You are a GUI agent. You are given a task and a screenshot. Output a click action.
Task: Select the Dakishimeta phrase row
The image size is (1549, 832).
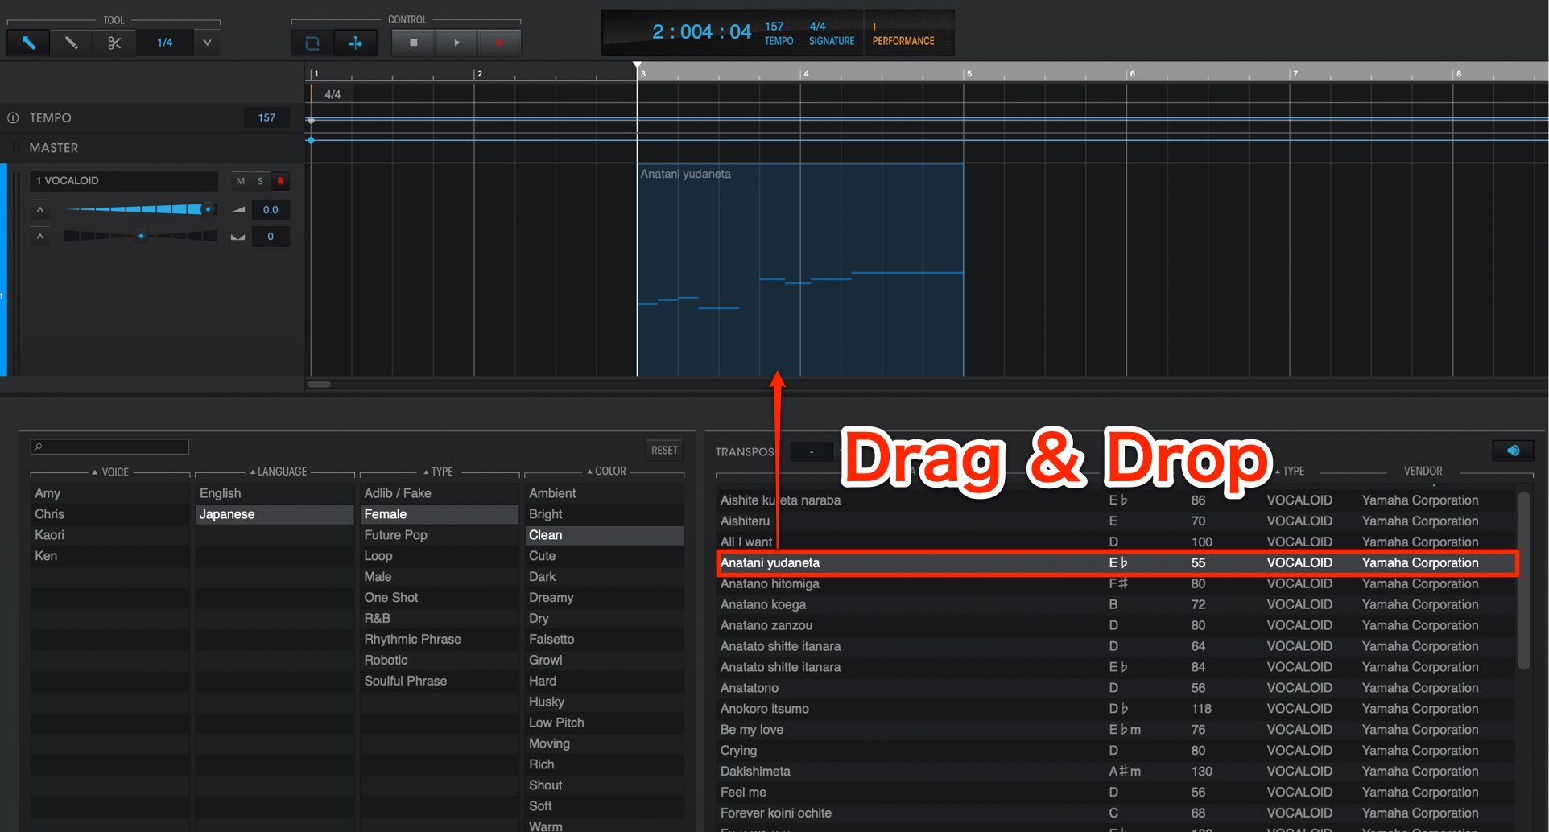click(x=1115, y=771)
